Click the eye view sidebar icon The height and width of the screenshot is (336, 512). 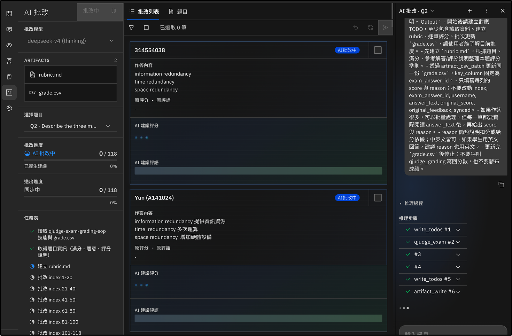(9, 45)
